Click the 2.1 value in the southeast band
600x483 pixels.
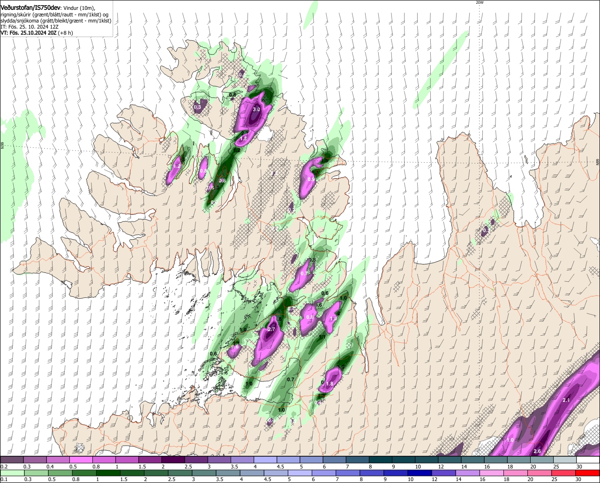point(566,400)
